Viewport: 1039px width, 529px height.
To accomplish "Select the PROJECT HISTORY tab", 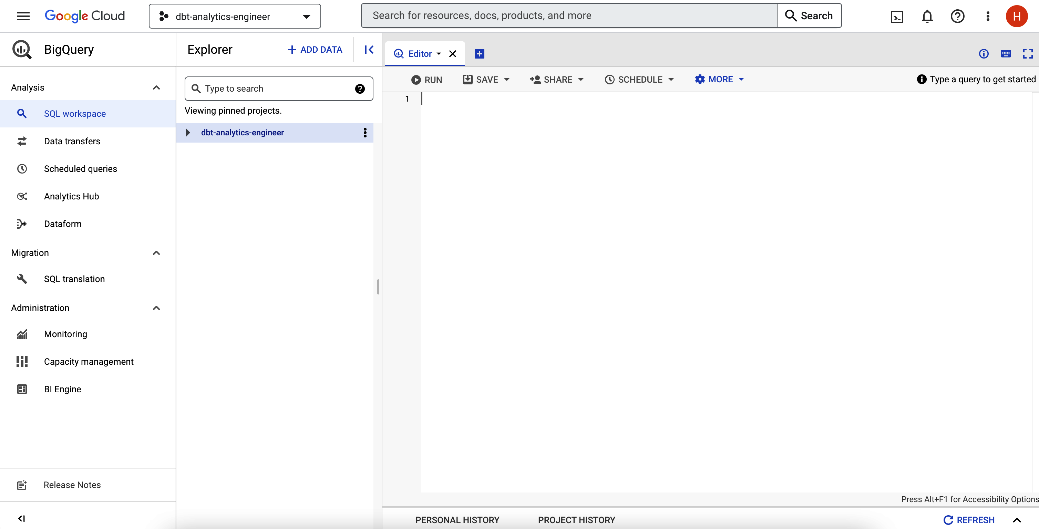I will 576,520.
